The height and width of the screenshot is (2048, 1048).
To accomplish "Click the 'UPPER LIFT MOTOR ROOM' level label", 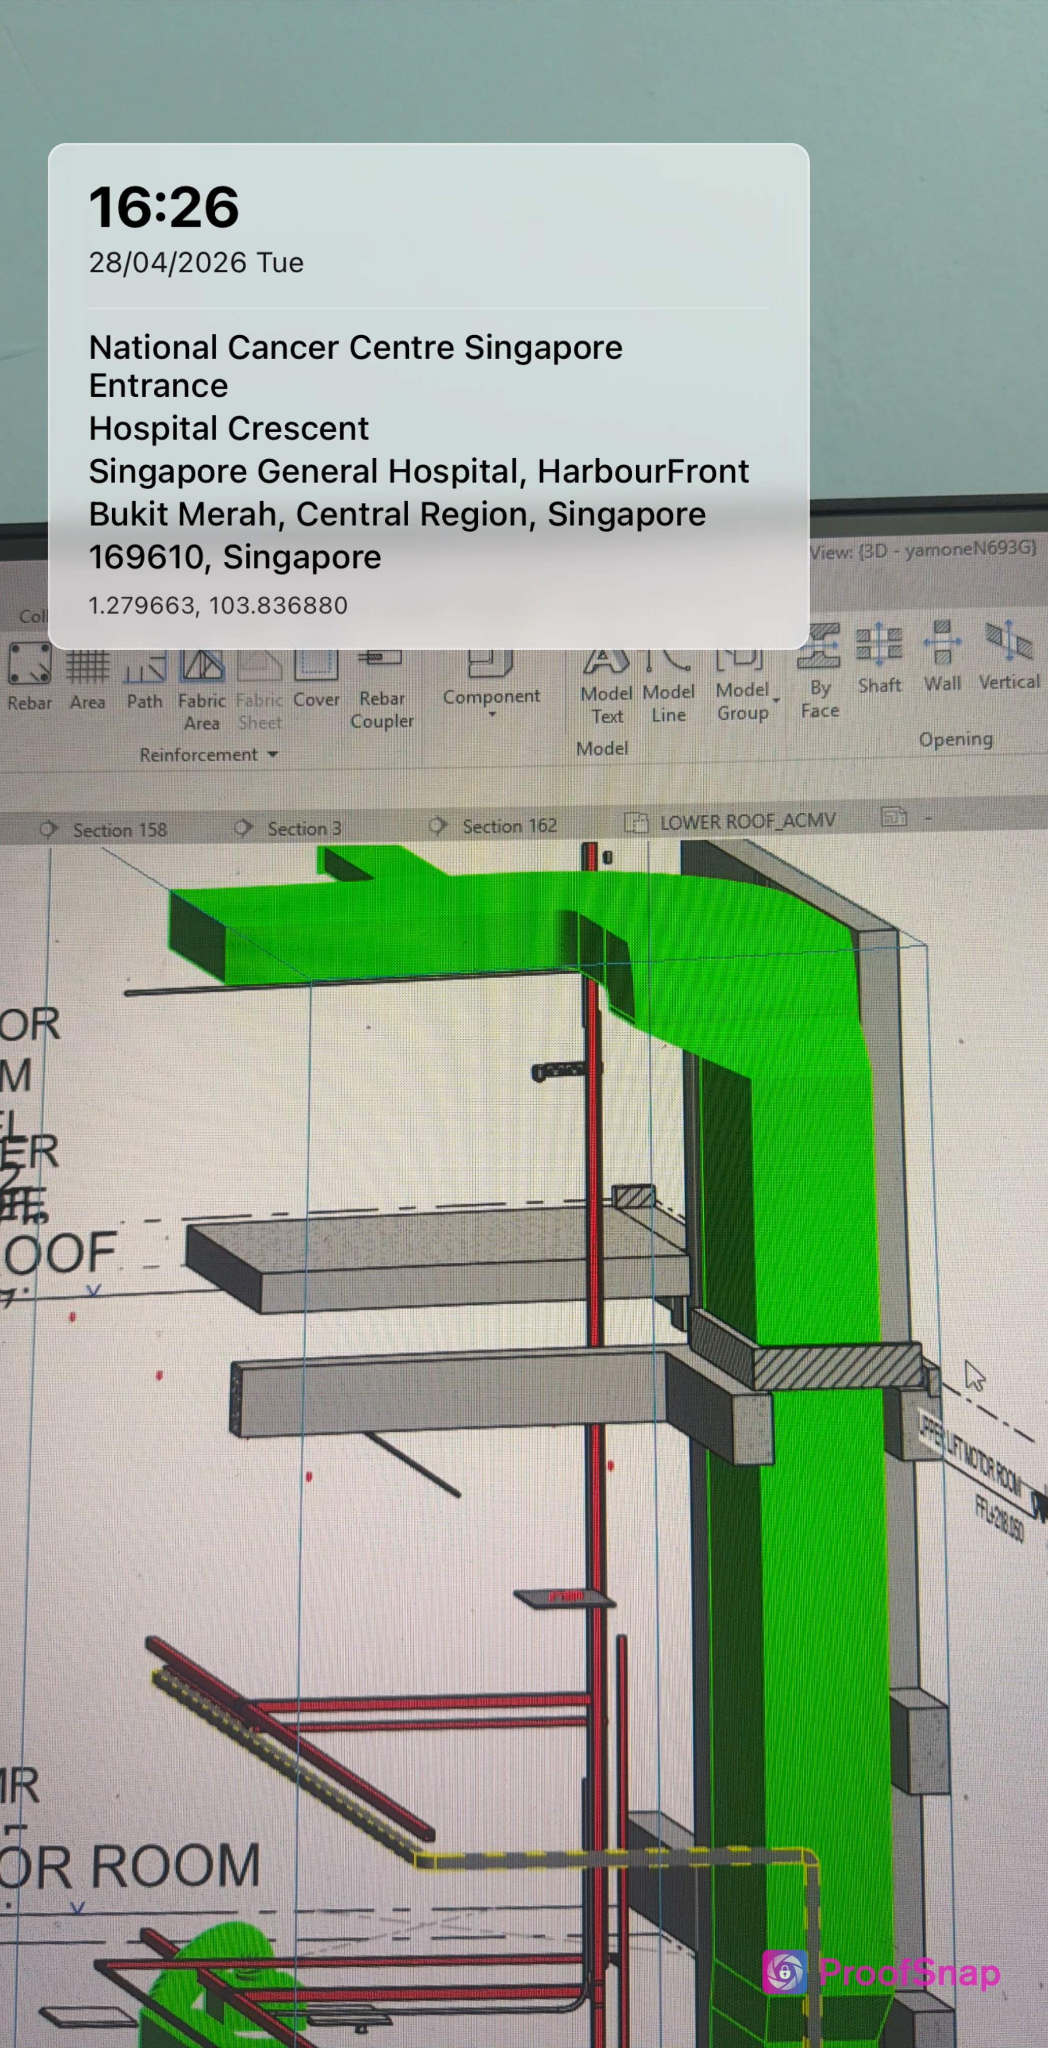I will coord(969,1453).
